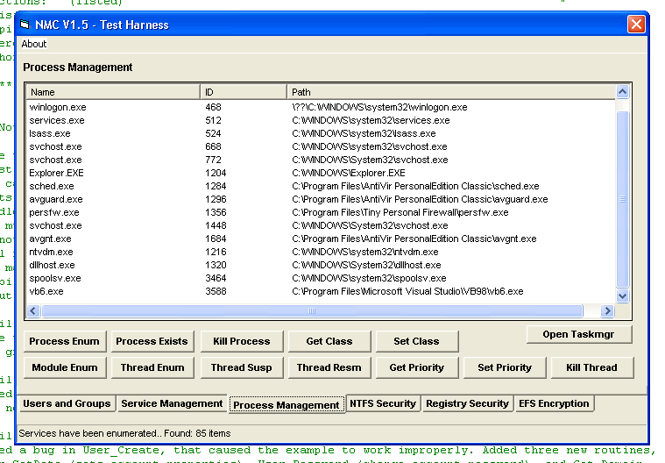Sort the list by Name column header

pyautogui.click(x=114, y=92)
